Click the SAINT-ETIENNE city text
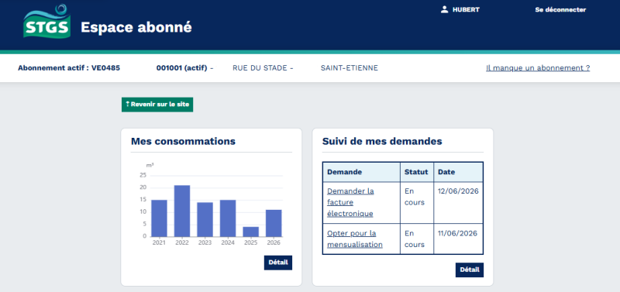This screenshot has width=620, height=292. click(350, 68)
